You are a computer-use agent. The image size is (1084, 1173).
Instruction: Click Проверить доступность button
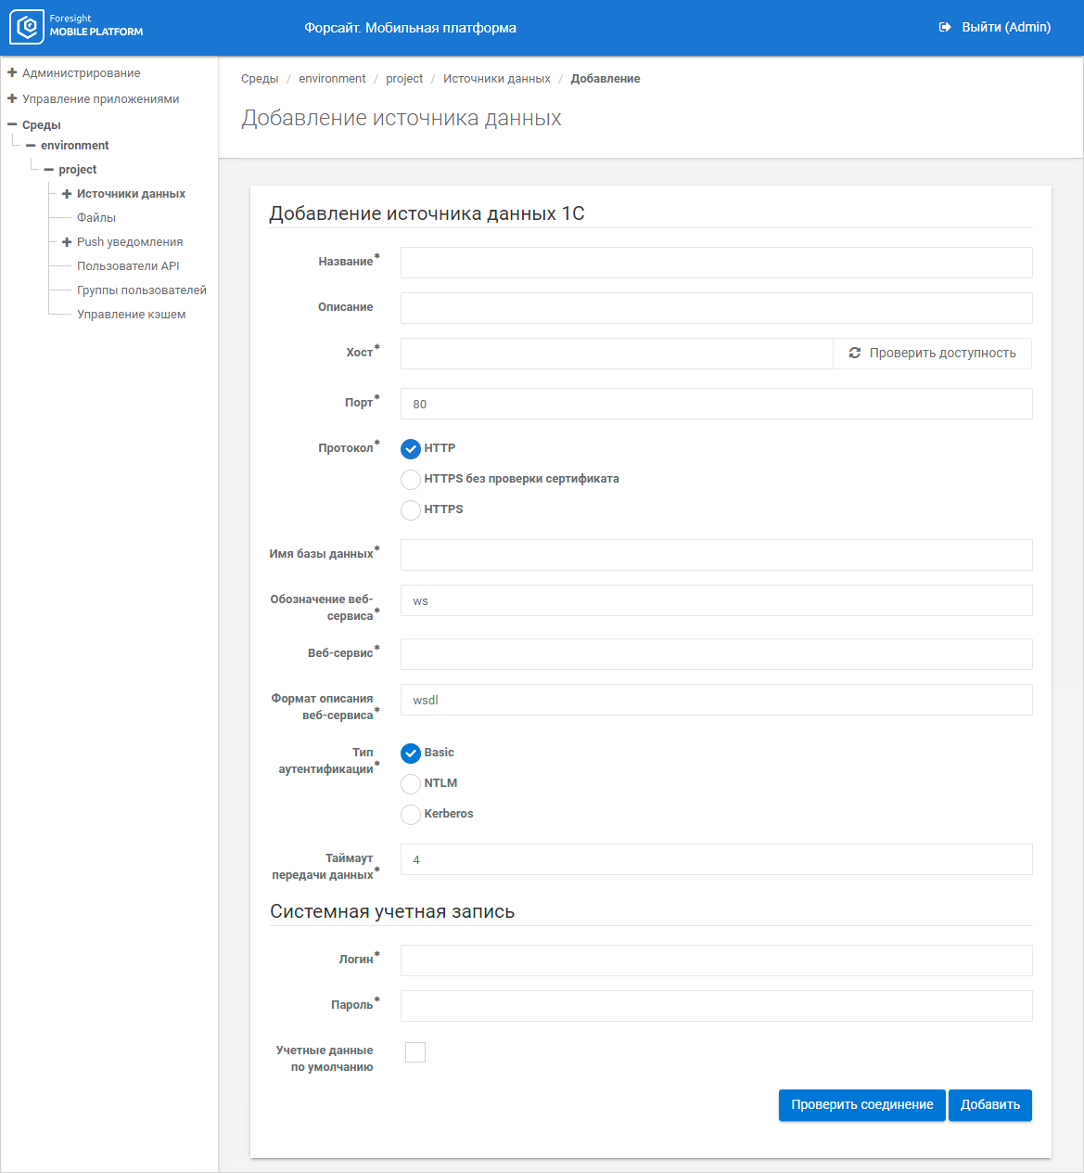[932, 353]
